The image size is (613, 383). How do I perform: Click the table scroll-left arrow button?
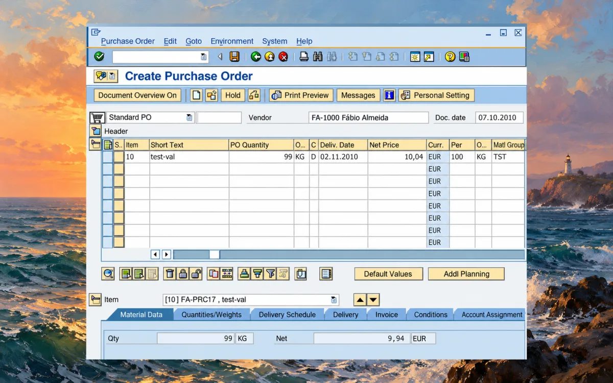click(155, 254)
